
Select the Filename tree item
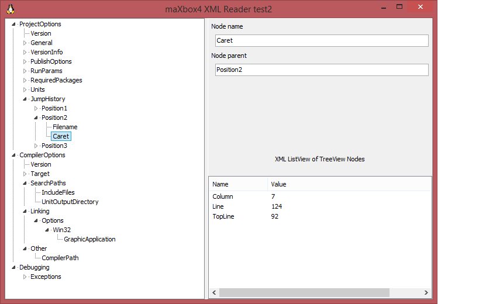coord(65,127)
